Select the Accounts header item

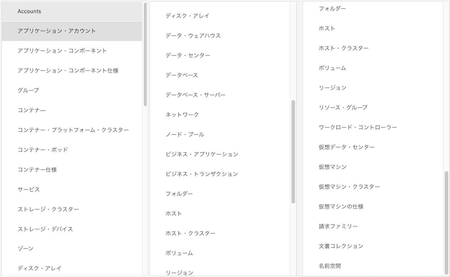29,11
